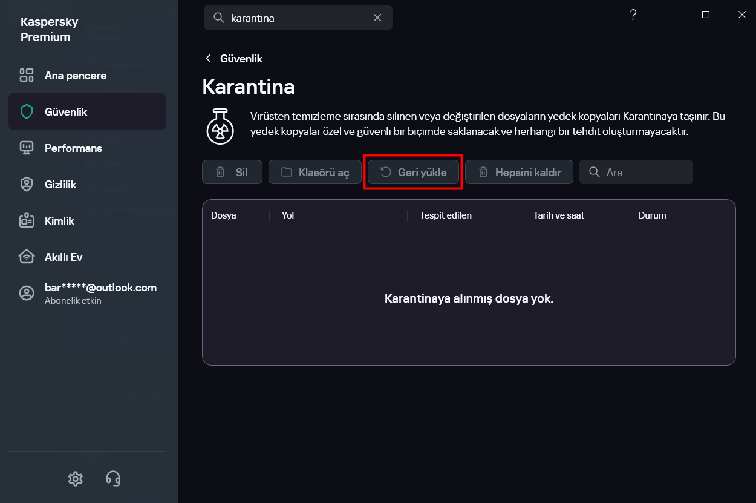Click the magnifier icon in the Ara field
Screen dimensions: 756x503
pyautogui.click(x=594, y=173)
